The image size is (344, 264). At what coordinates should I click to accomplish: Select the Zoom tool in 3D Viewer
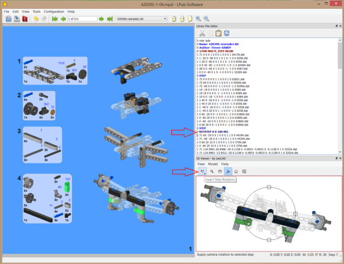212,172
